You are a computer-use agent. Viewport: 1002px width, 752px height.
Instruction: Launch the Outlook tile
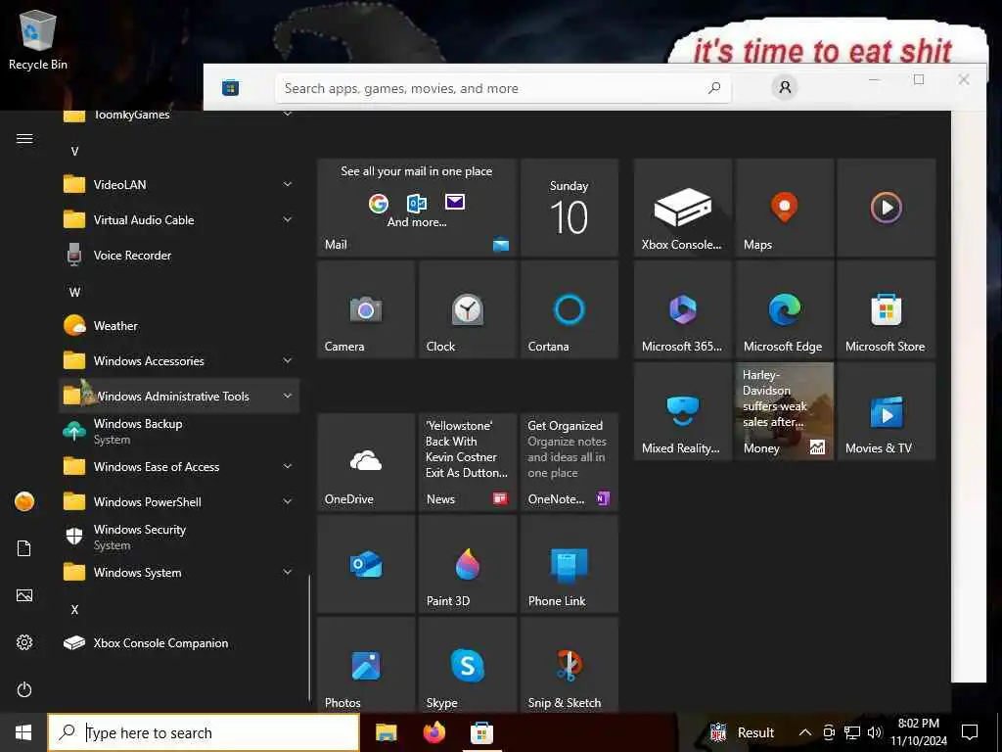(x=366, y=564)
